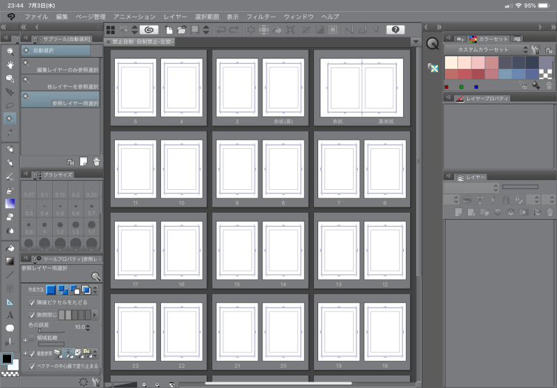
Task: Add color to set with drop-plus icon
Action: pos(535,85)
